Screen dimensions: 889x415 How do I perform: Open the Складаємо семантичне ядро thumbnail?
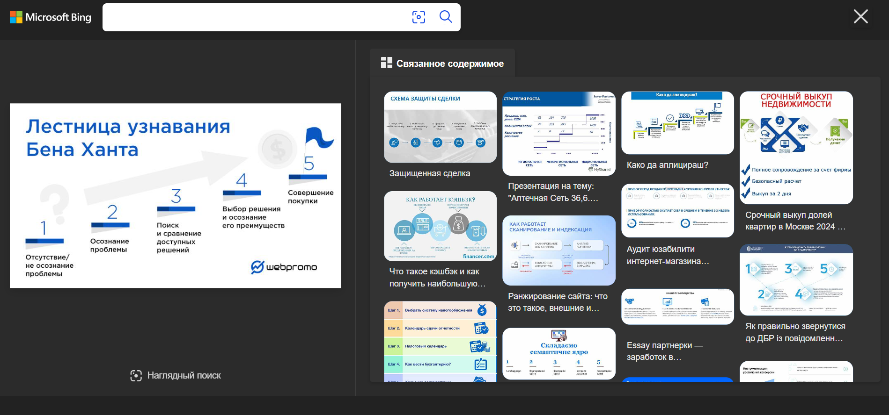(x=559, y=354)
